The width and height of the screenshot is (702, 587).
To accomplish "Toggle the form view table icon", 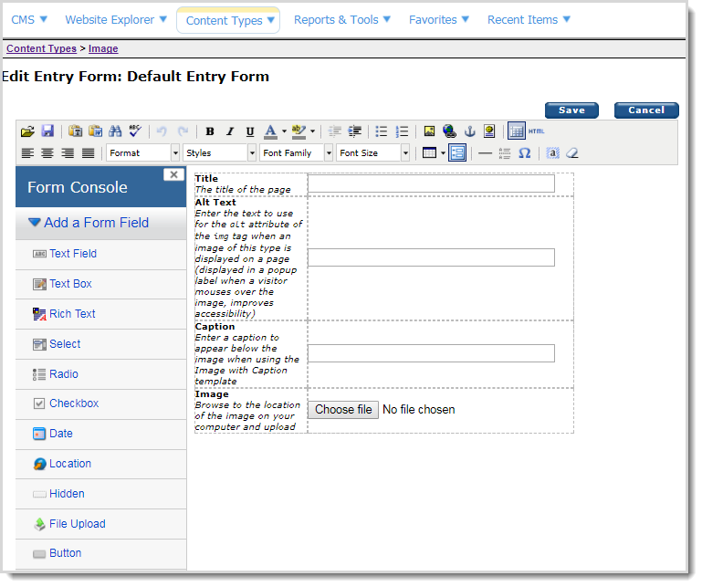I will click(517, 131).
